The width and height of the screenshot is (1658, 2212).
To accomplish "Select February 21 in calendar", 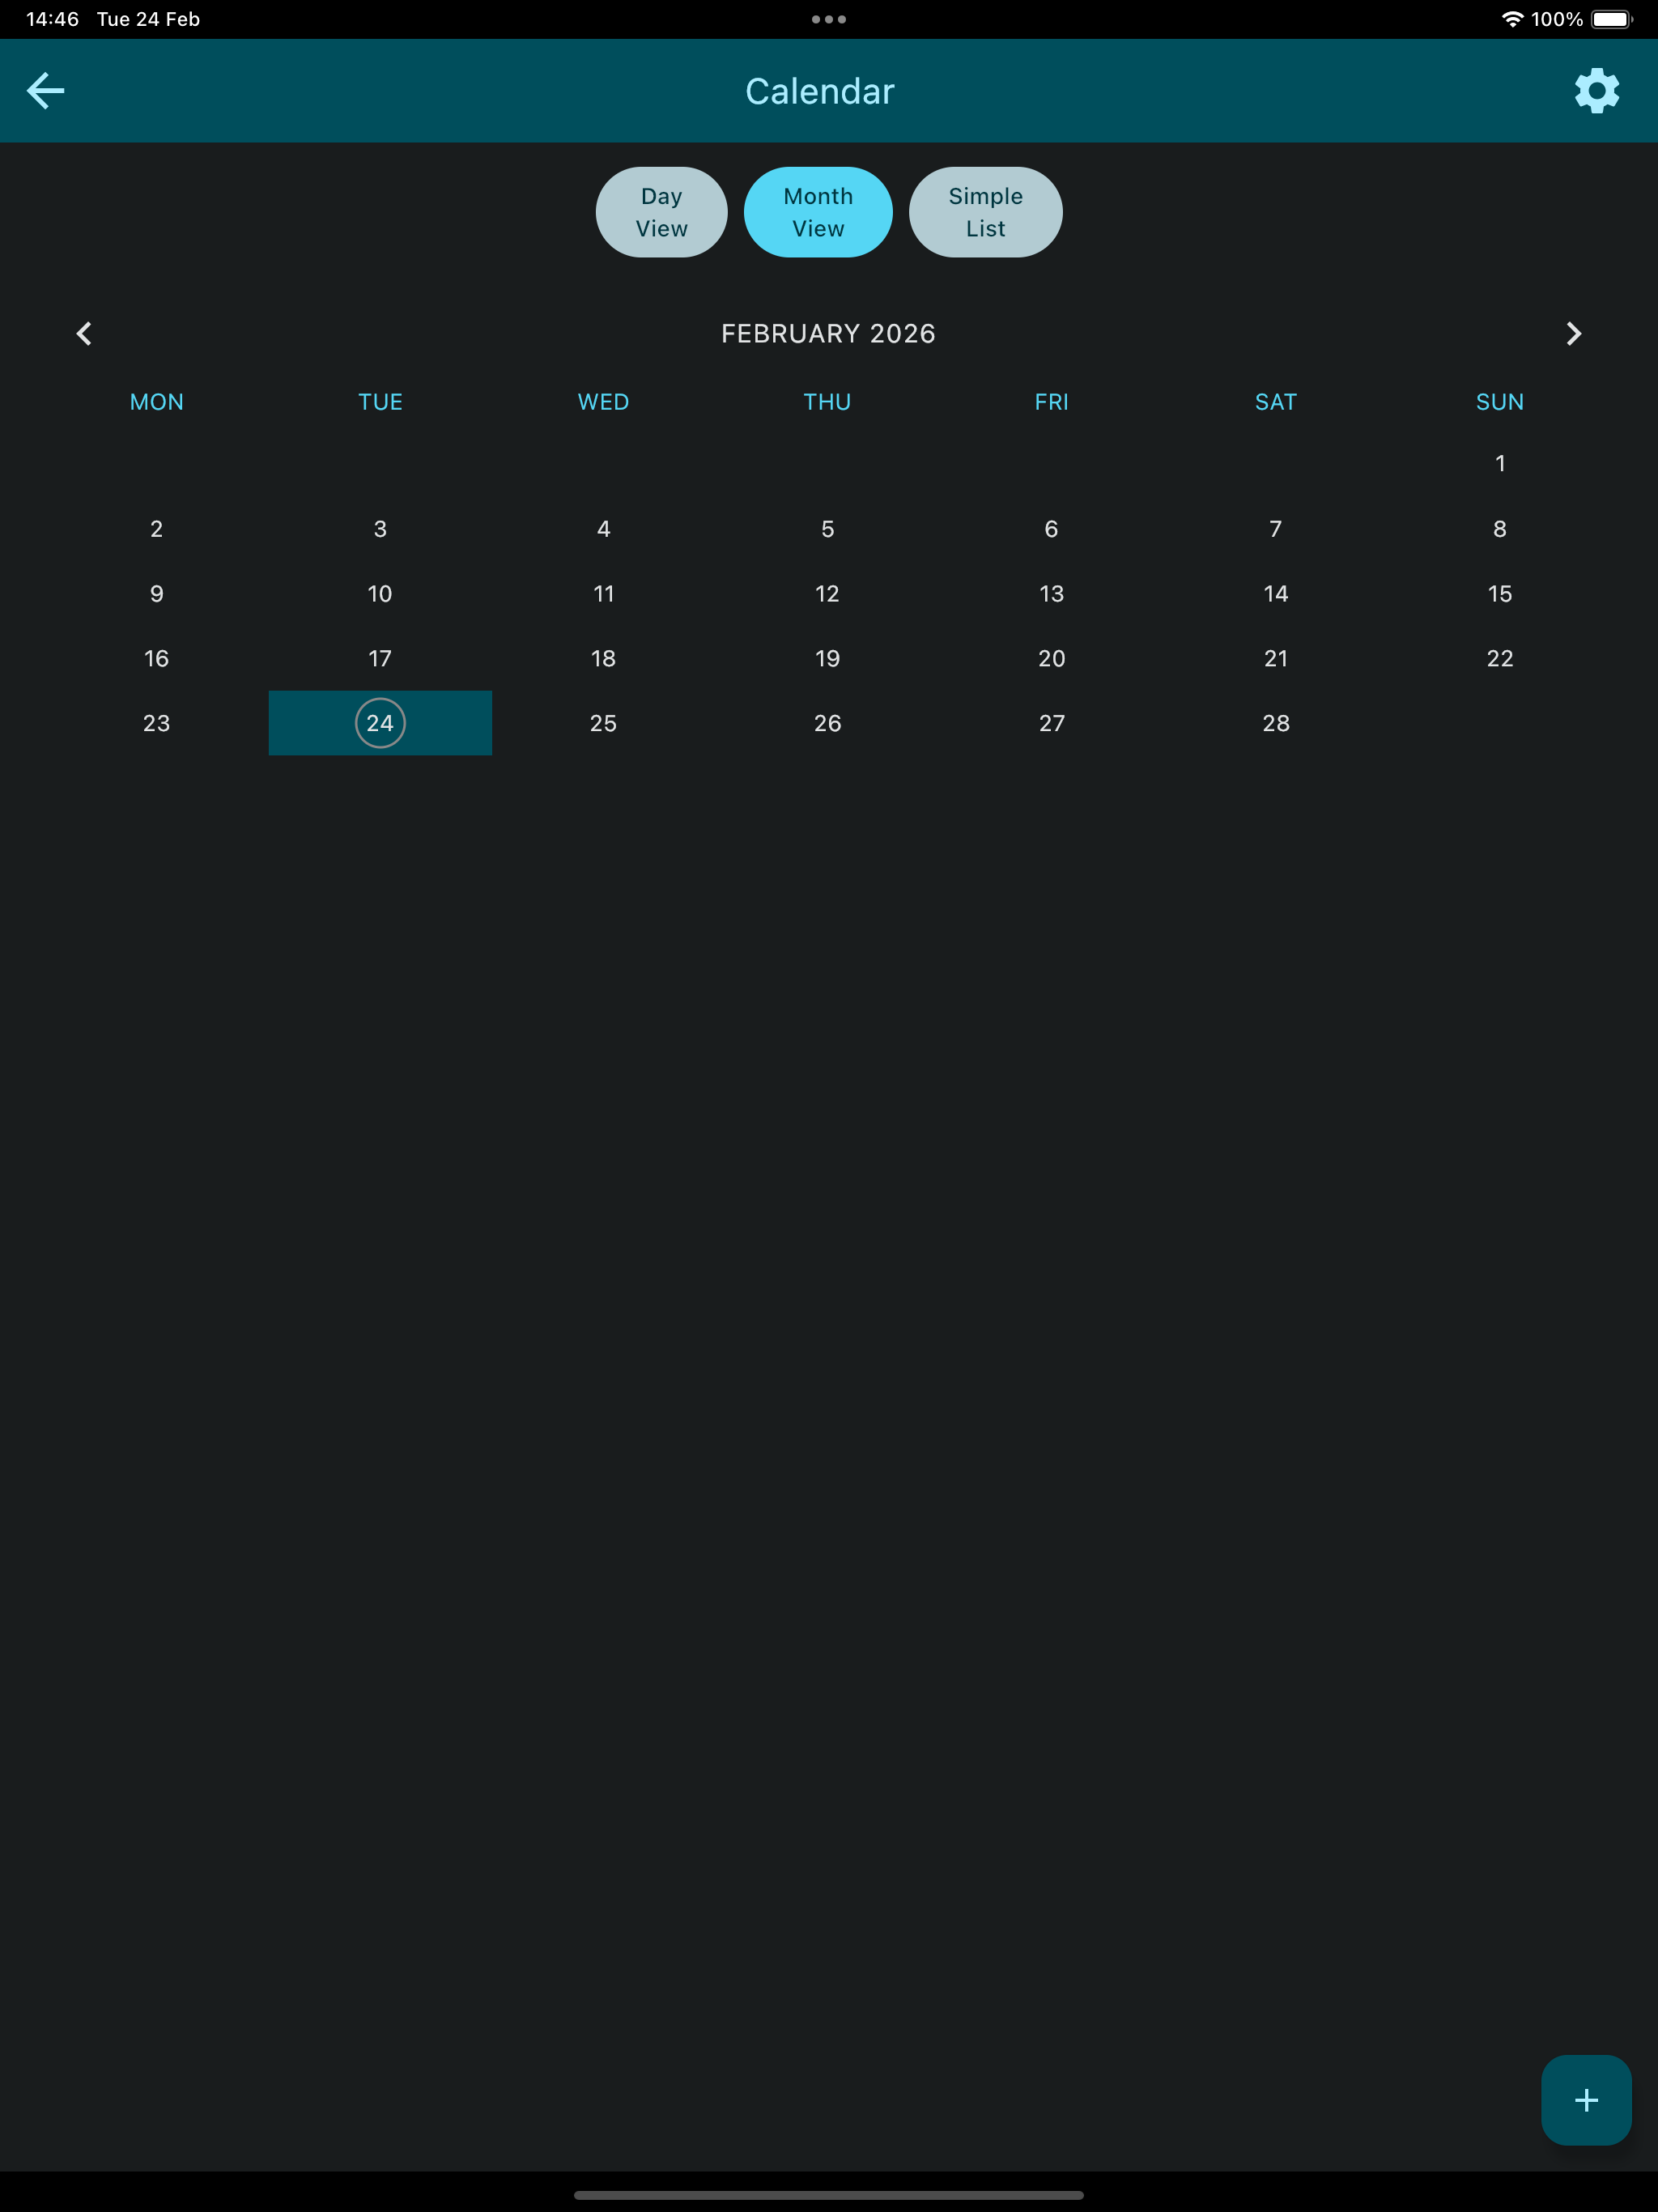I will (1276, 659).
